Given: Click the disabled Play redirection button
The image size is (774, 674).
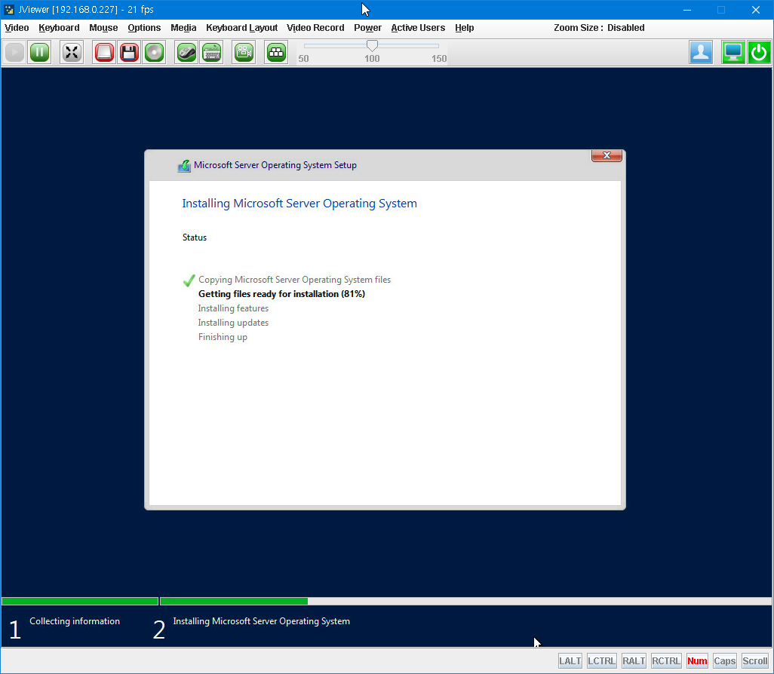Looking at the screenshot, I should tap(15, 52).
